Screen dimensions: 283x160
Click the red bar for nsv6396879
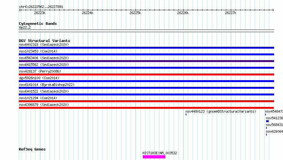point(146,108)
